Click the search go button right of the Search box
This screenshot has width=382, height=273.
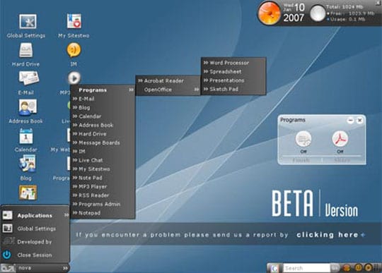pyautogui.click(x=335, y=268)
